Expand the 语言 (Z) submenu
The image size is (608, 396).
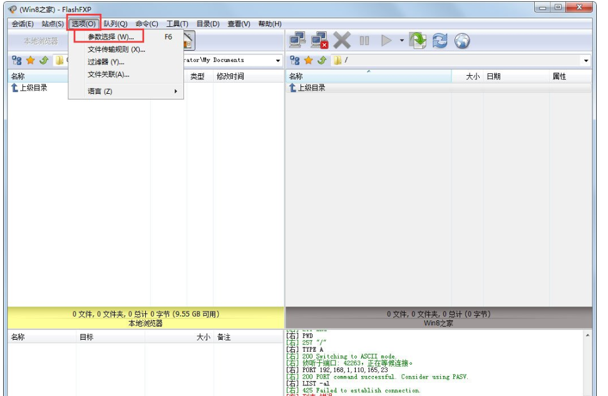tap(126, 91)
